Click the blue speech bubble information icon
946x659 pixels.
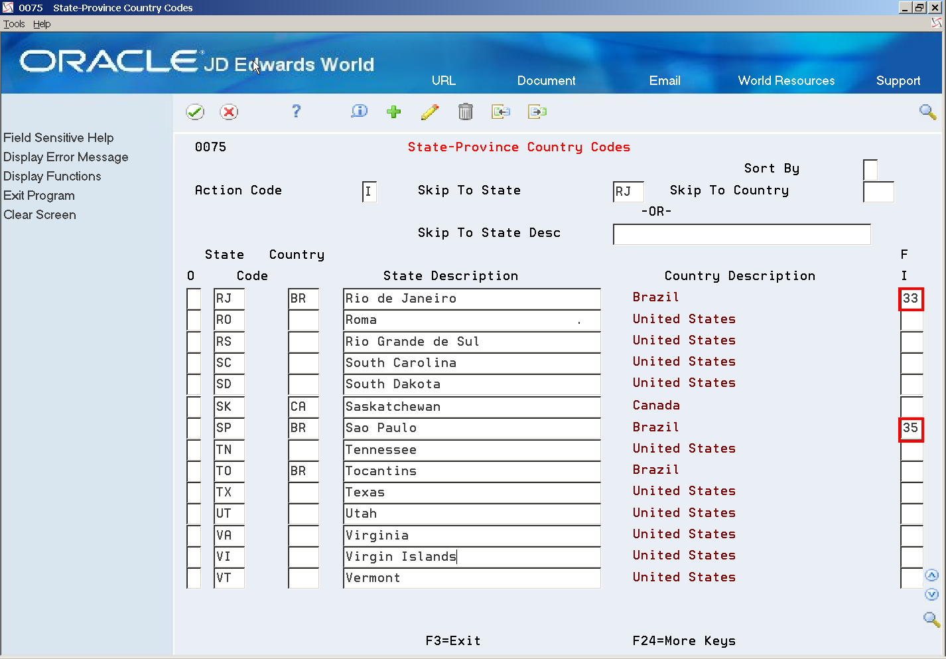pos(359,111)
